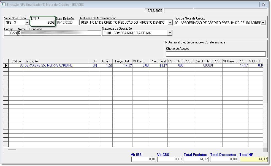This screenshot has width=271, height=166.
Task: Click the % IBS UF column header
Action: tap(256, 61)
